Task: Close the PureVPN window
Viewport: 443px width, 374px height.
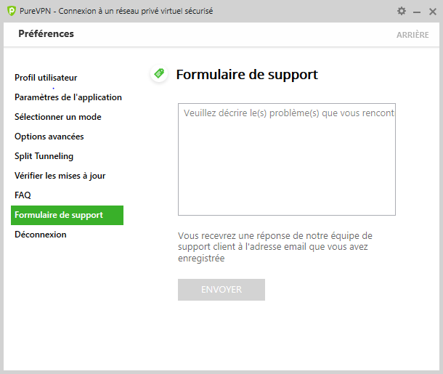Action: (x=433, y=12)
